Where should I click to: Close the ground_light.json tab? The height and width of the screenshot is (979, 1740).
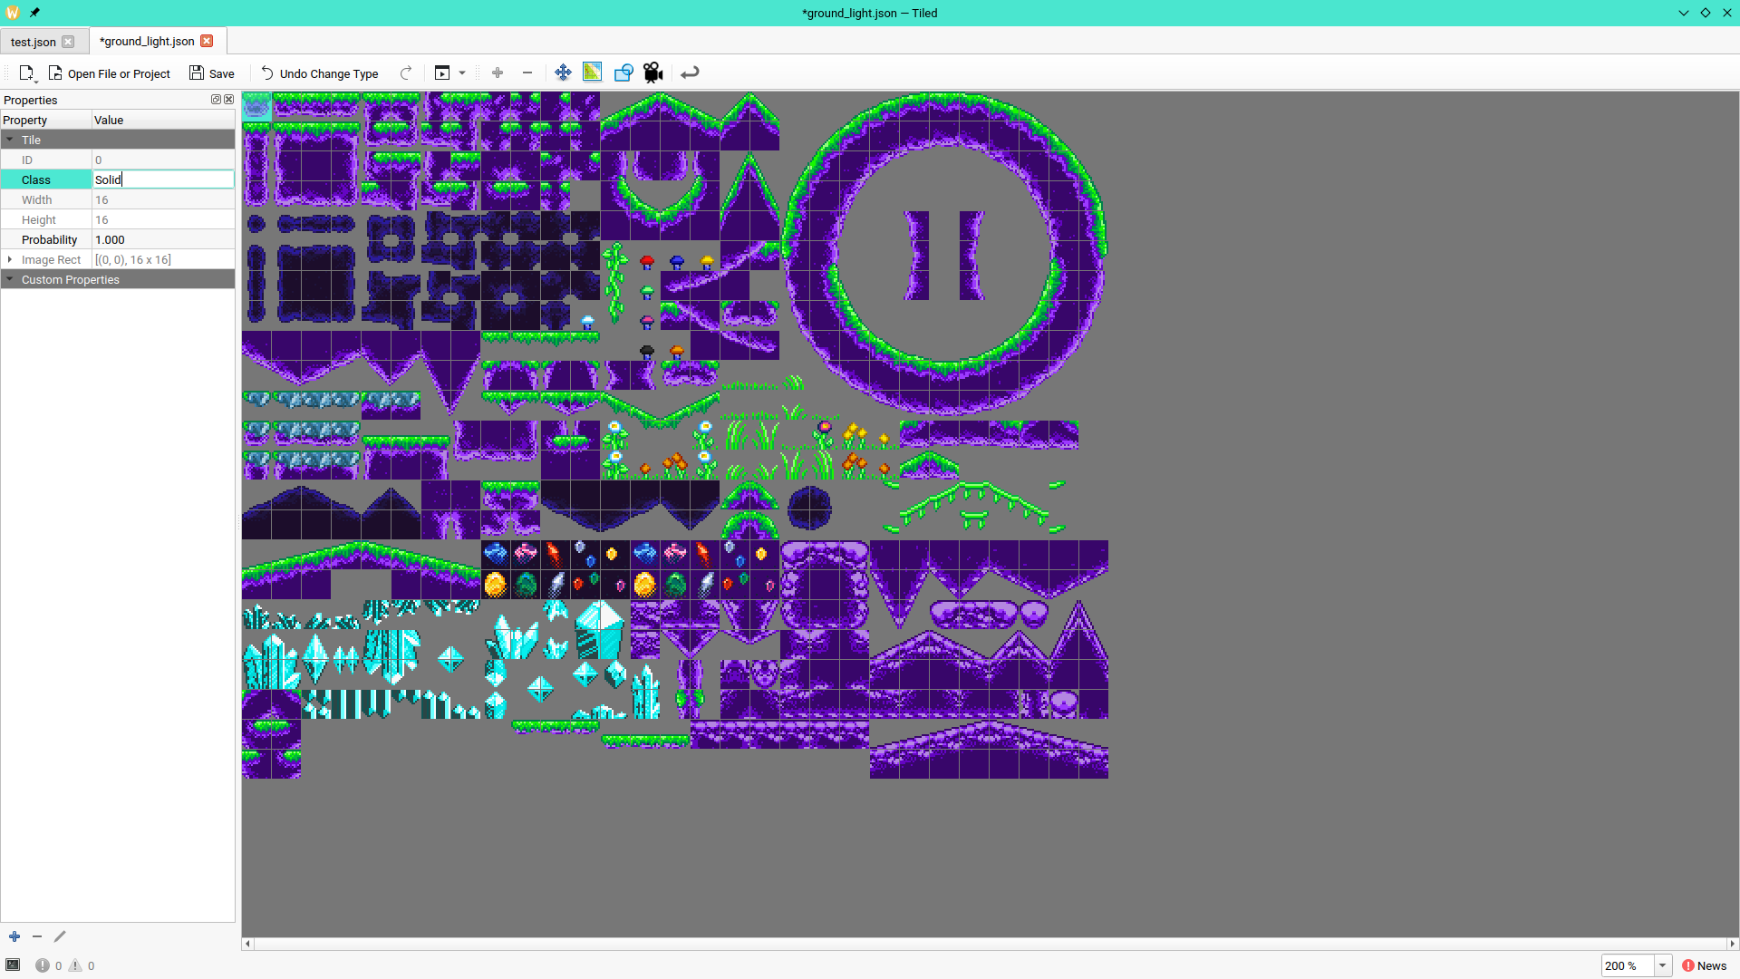point(207,42)
